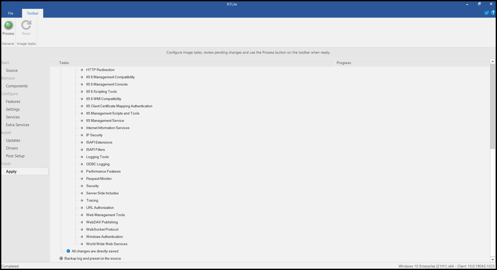
Task: Go to the Updates page
Action: pos(13,140)
